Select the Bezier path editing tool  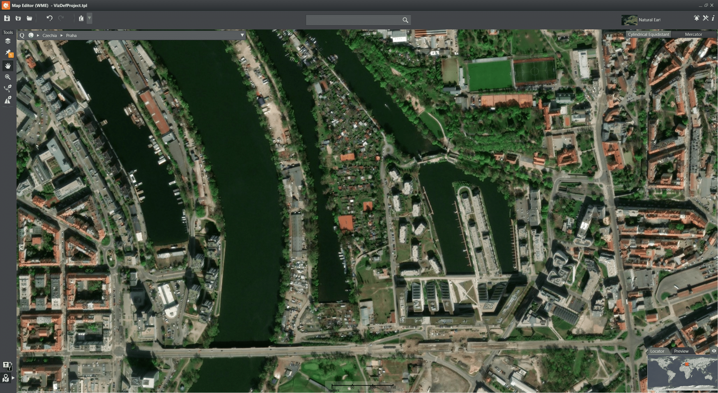[x=8, y=88]
